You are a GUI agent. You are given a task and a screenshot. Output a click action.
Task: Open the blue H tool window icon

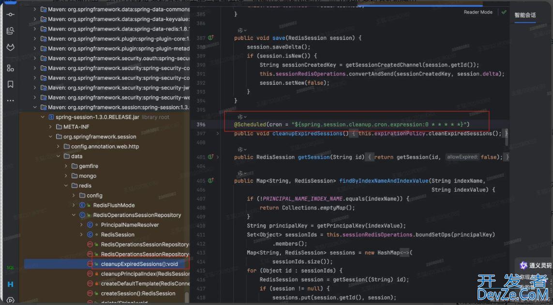click(x=10, y=284)
